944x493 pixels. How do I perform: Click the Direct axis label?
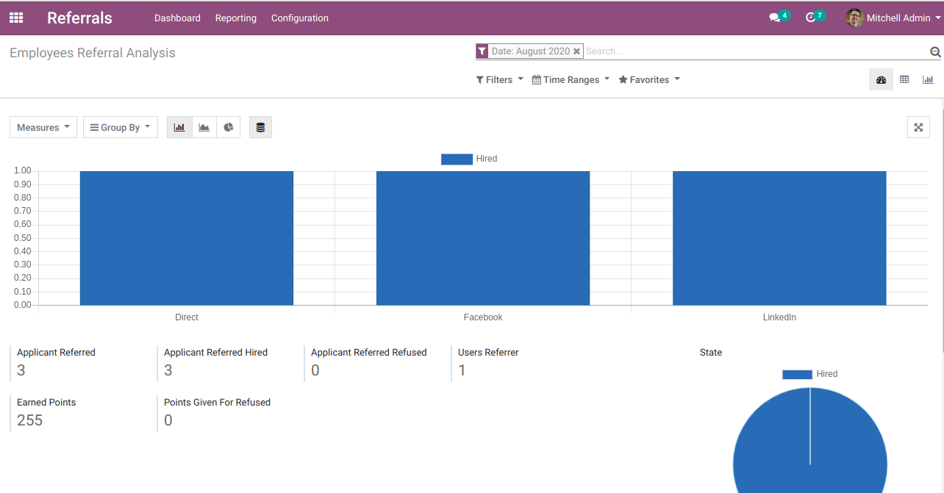click(187, 317)
